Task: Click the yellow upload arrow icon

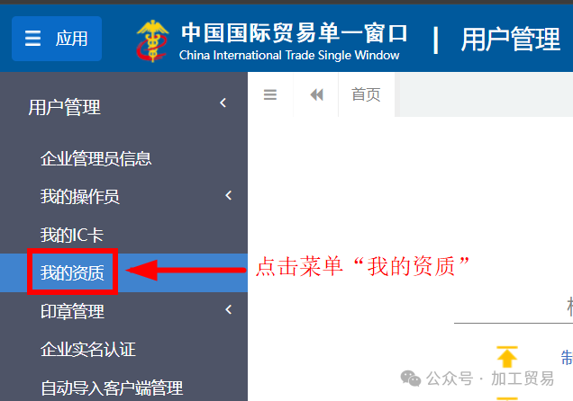Action: point(507,357)
